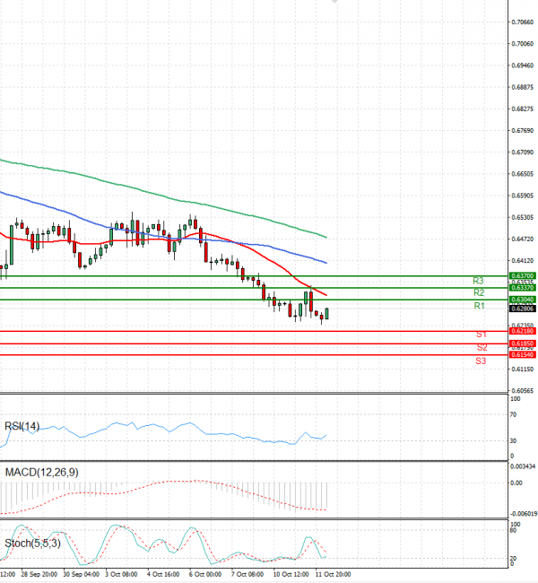Click the R2 resistance label
This screenshot has width=538, height=583.
point(479,293)
